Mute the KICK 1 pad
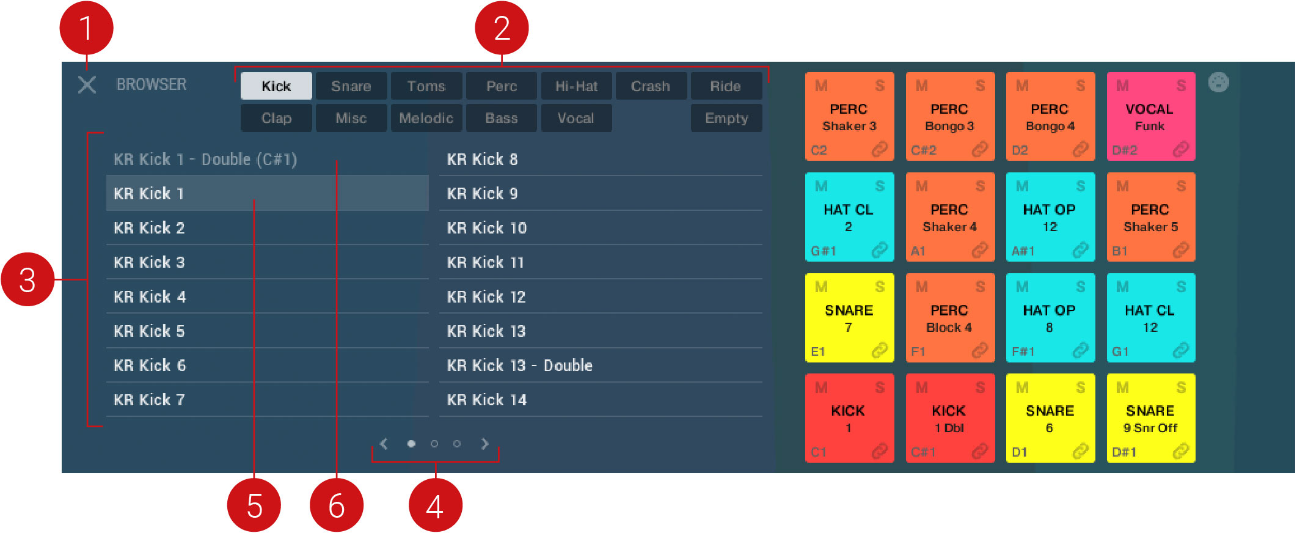 (x=822, y=388)
